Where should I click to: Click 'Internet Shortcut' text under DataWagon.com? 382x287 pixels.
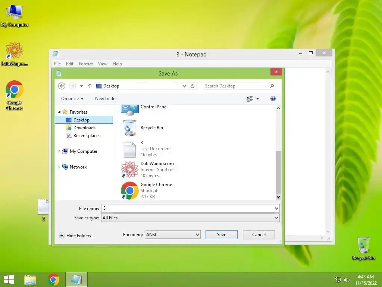[x=157, y=170]
